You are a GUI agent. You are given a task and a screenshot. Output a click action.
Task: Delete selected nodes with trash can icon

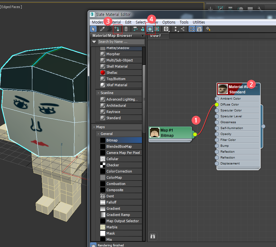pyautogui.click(x=126, y=29)
